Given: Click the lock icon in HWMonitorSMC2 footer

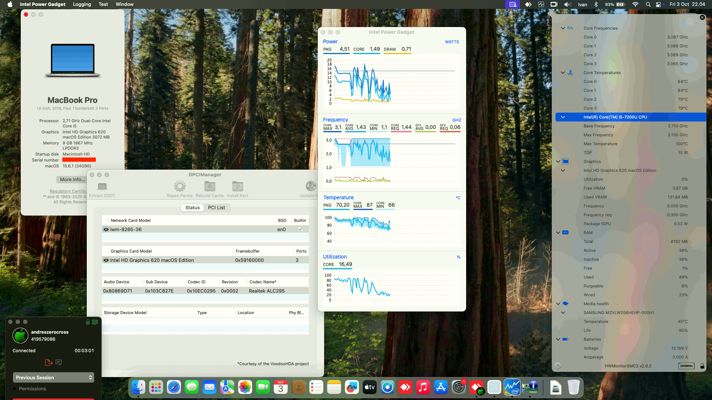Looking at the screenshot, I should (702, 366).
